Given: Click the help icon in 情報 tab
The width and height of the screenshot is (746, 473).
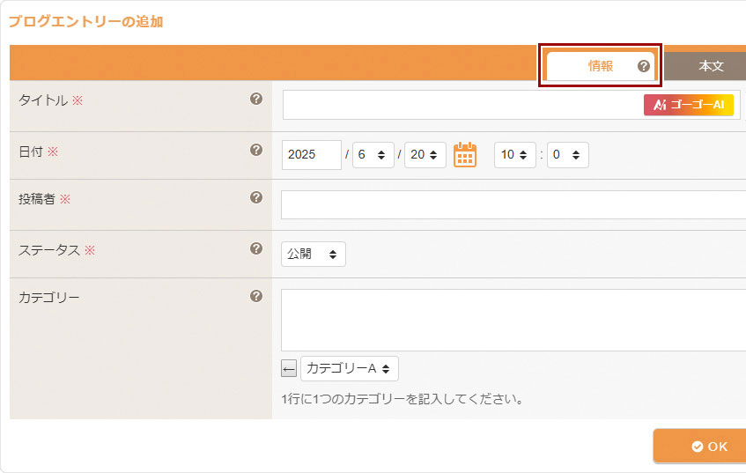Looking at the screenshot, I should click(x=643, y=66).
